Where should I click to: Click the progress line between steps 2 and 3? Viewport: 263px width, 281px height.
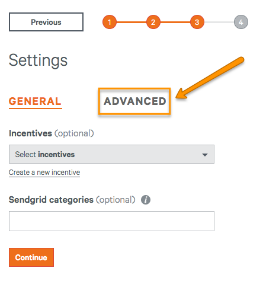(x=175, y=22)
